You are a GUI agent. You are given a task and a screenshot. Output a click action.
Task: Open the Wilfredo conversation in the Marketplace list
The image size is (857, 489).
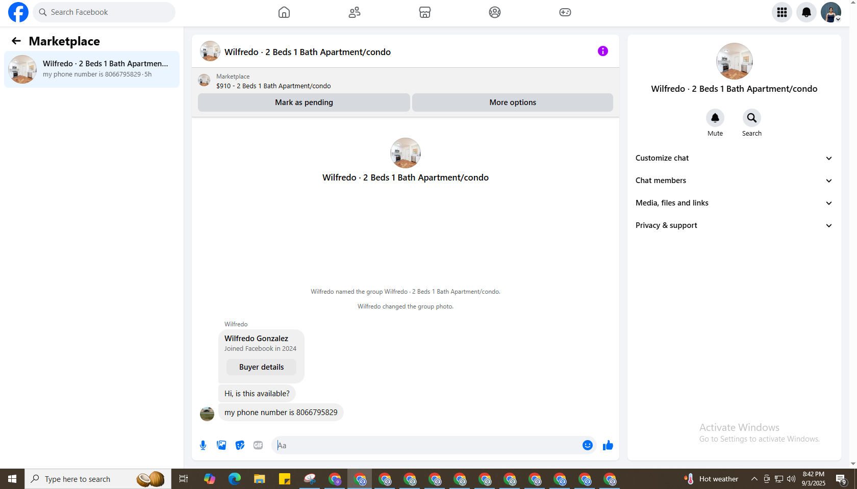(92, 69)
